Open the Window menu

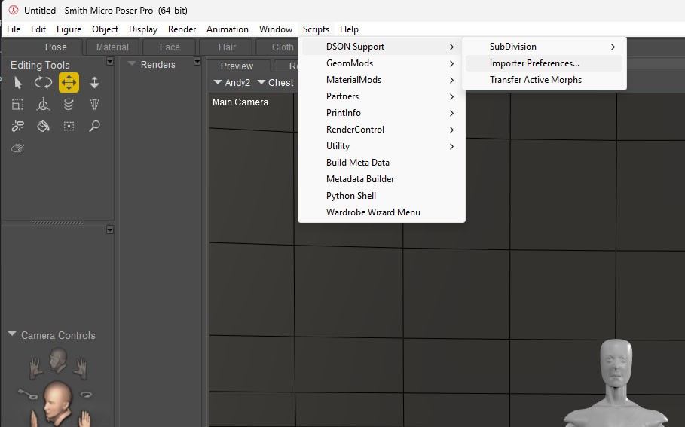(x=276, y=29)
